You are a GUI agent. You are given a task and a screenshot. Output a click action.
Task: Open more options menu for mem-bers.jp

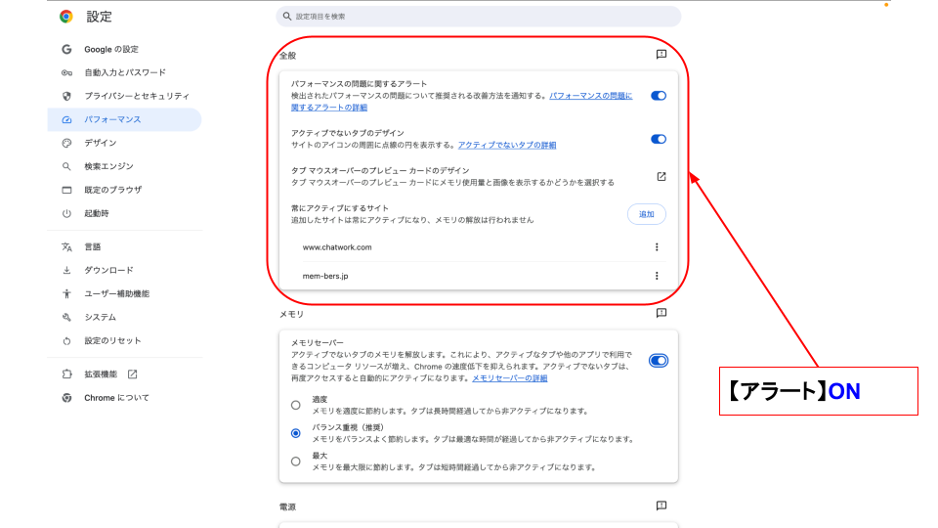[657, 276]
